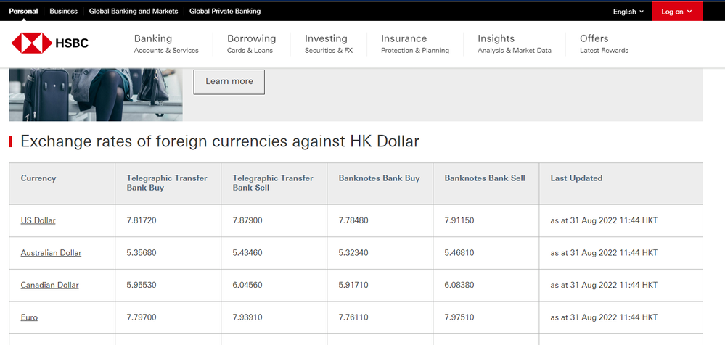Image resolution: width=725 pixels, height=345 pixels.
Task: Switch to the Business tab
Action: tap(63, 11)
